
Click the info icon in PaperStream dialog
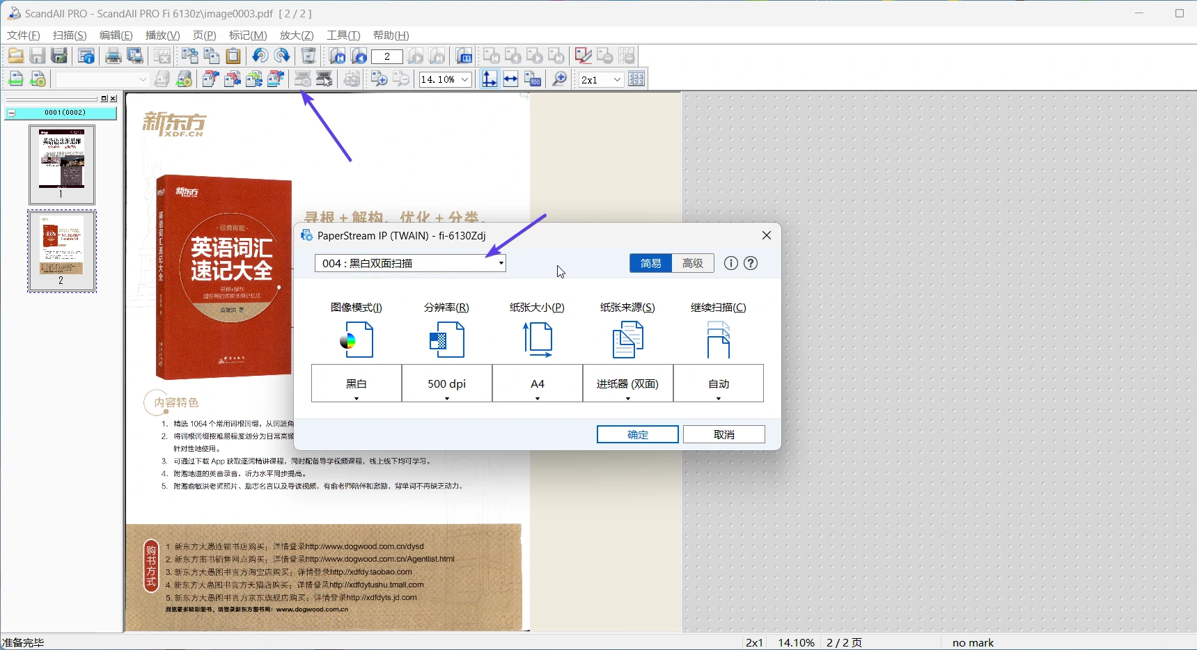pos(730,263)
